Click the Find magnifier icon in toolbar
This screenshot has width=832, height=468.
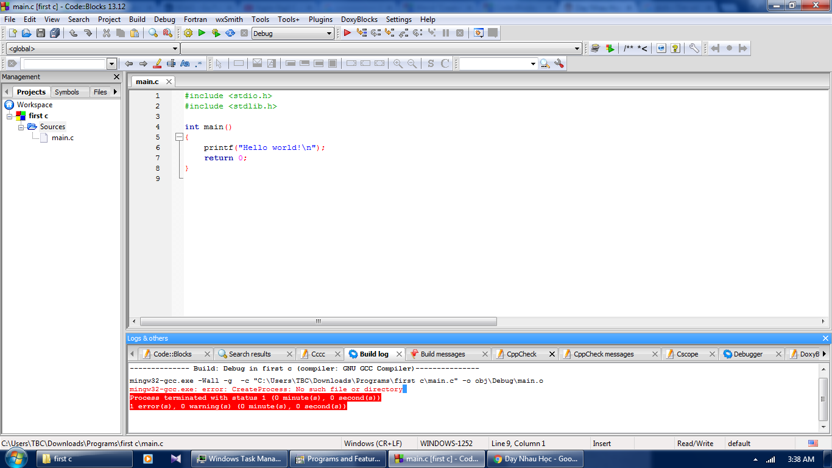153,33
